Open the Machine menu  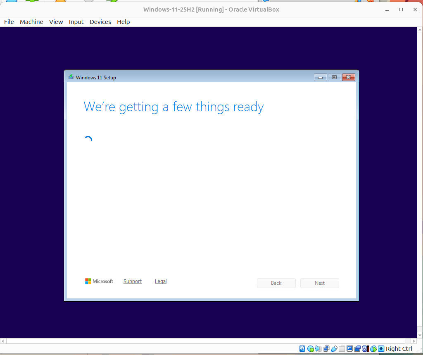[31, 21]
